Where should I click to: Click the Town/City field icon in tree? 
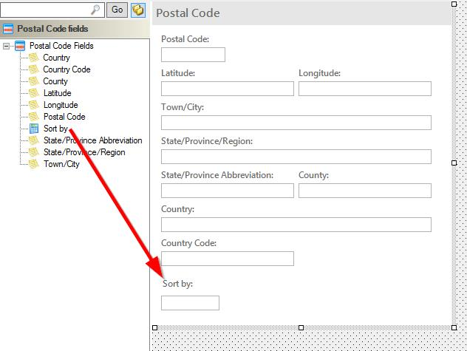33,164
